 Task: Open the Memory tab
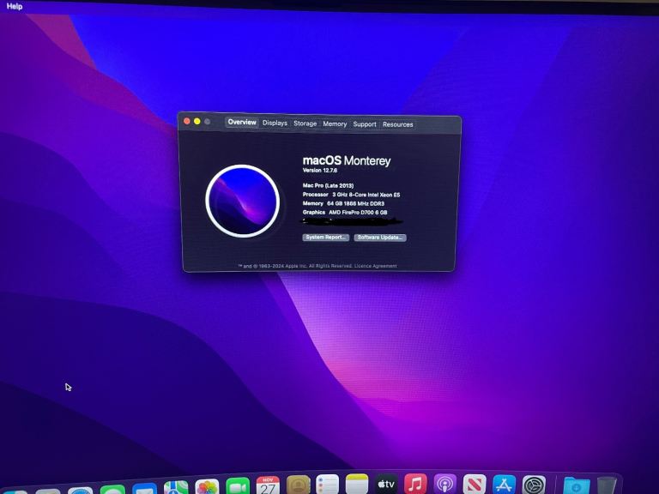[x=335, y=123]
